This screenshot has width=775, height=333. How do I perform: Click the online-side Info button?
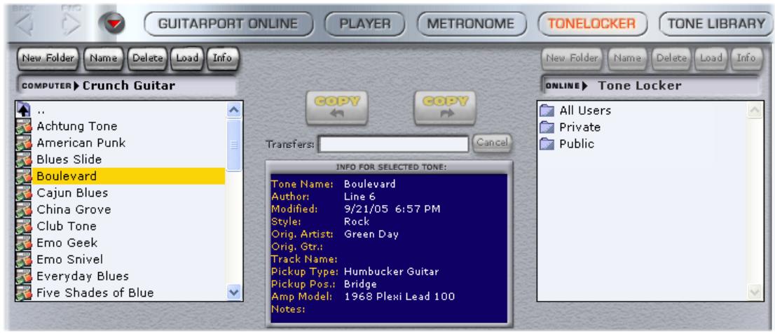coord(747,58)
